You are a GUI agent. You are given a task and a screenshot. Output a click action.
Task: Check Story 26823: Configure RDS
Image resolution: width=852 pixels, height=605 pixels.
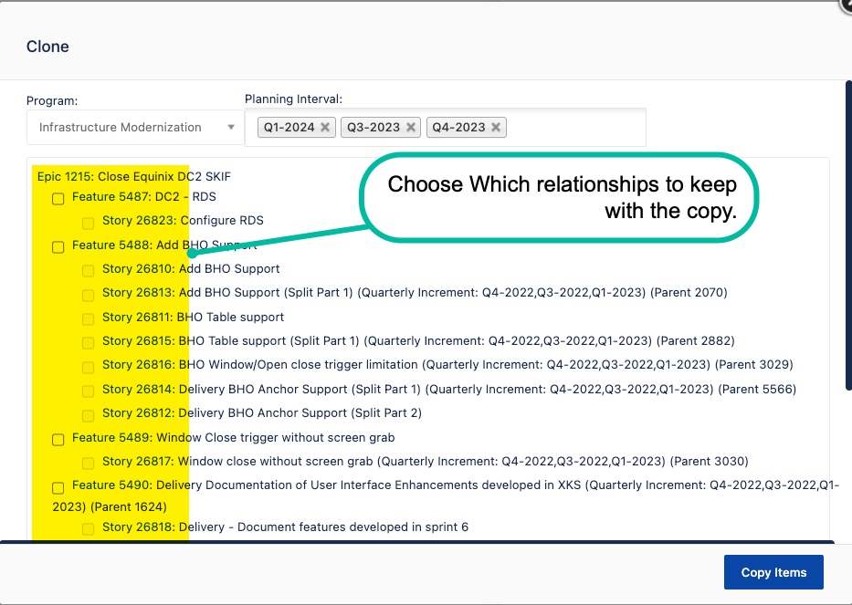[x=88, y=224]
